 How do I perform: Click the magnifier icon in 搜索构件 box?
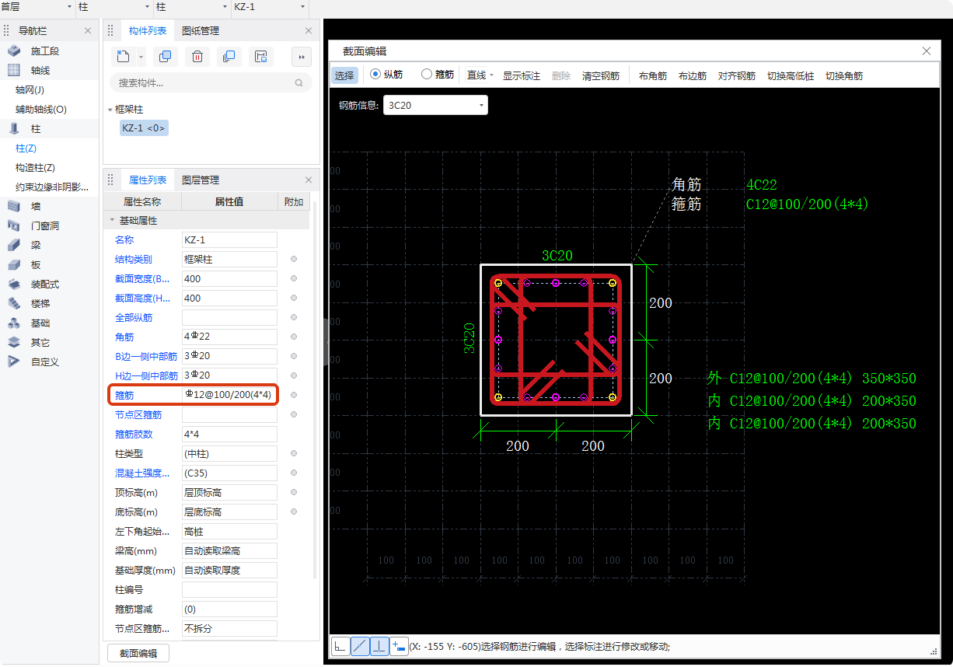point(298,82)
